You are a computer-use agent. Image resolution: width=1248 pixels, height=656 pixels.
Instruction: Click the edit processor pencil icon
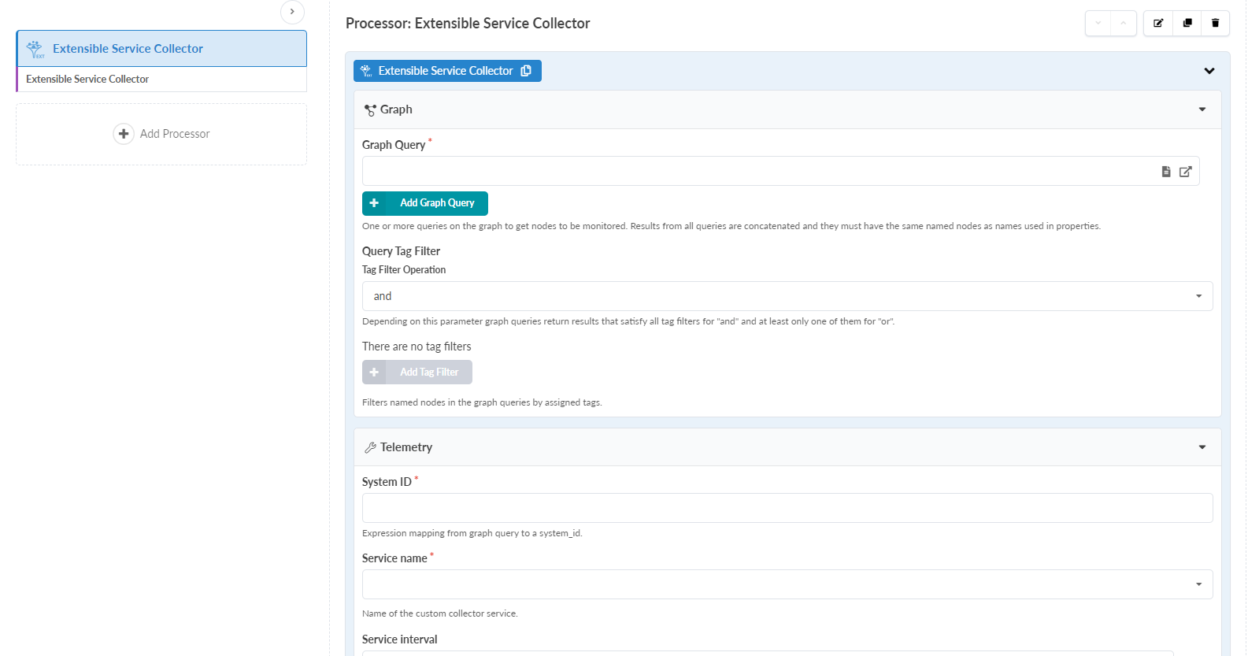(x=1158, y=23)
